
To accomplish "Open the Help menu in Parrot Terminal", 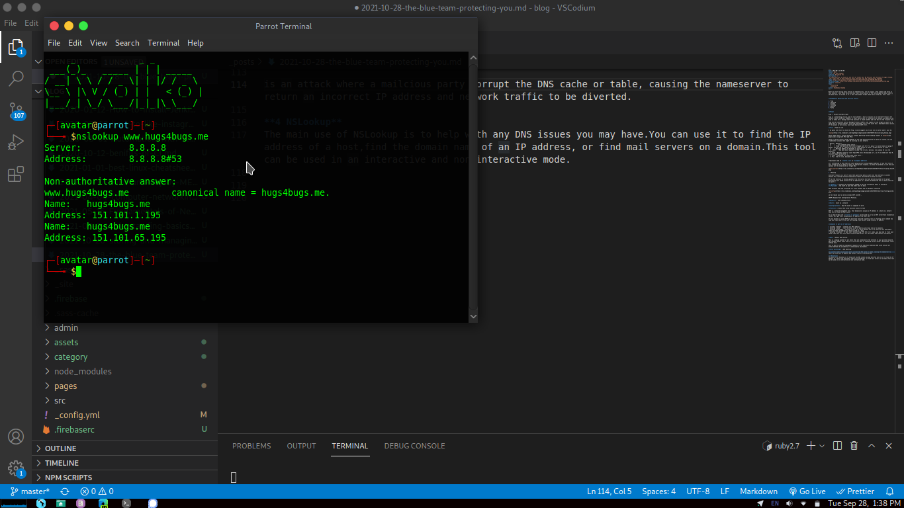I will 195,43.
